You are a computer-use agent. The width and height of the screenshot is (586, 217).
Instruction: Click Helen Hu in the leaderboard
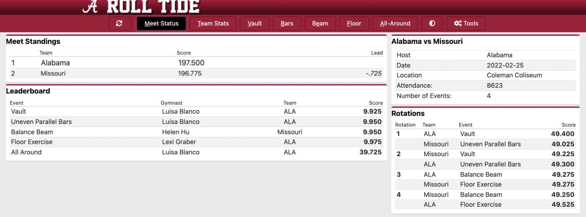[x=176, y=132]
